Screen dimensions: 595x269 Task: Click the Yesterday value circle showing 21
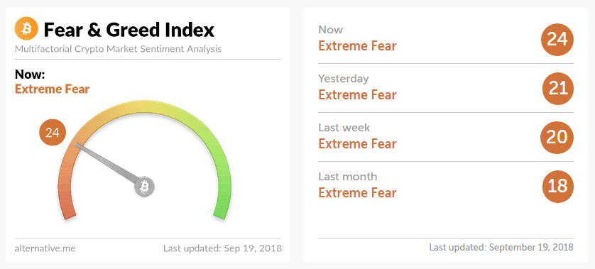[x=557, y=89]
